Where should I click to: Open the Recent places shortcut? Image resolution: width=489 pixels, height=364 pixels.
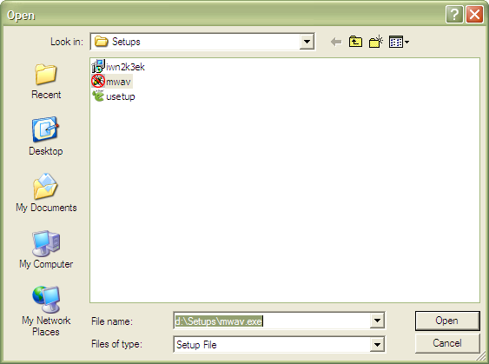pyautogui.click(x=46, y=82)
